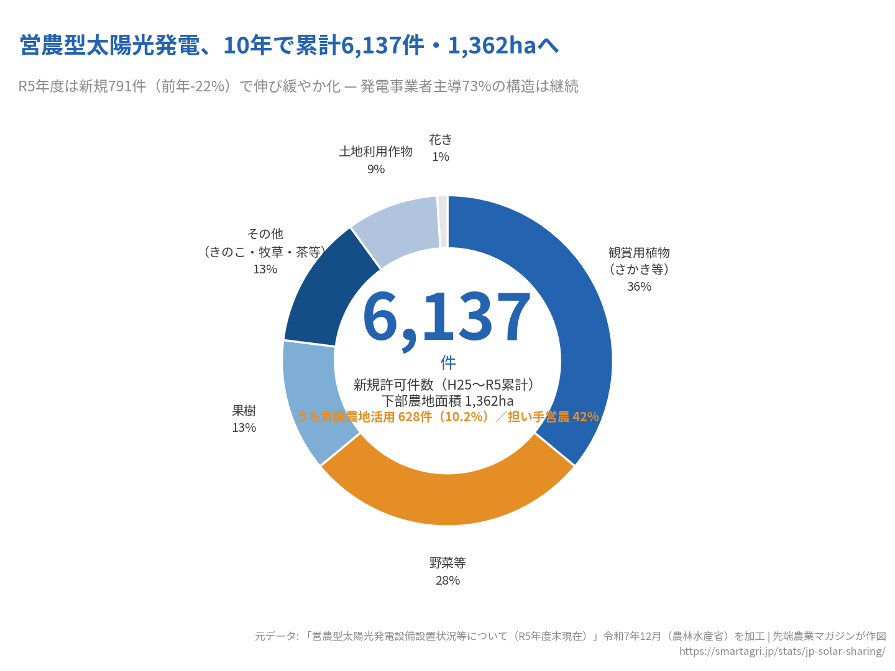Click the 元データ source citation text

572,636
